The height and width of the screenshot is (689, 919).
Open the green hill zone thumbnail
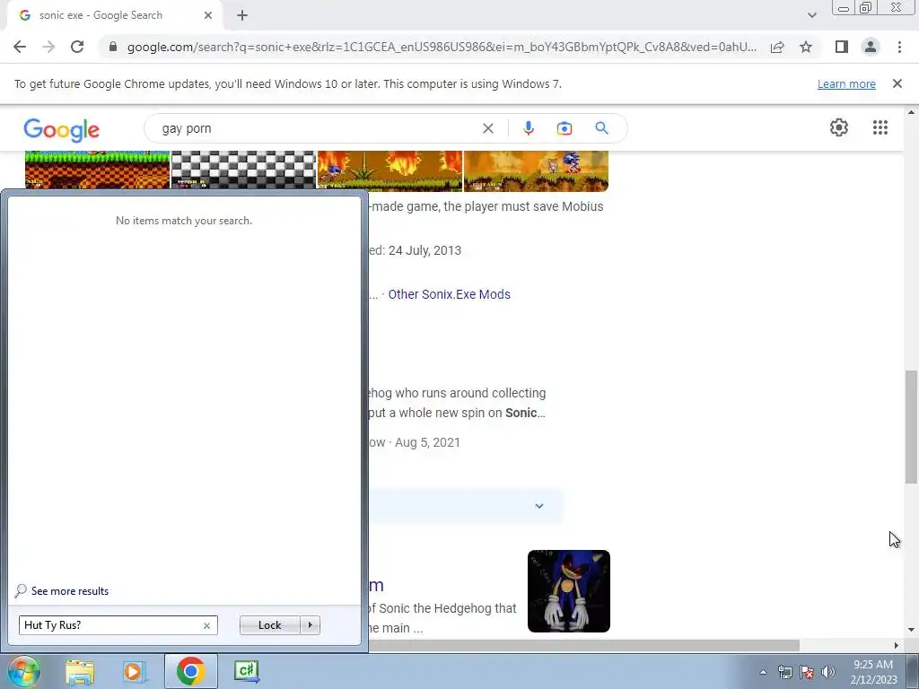(x=97, y=170)
